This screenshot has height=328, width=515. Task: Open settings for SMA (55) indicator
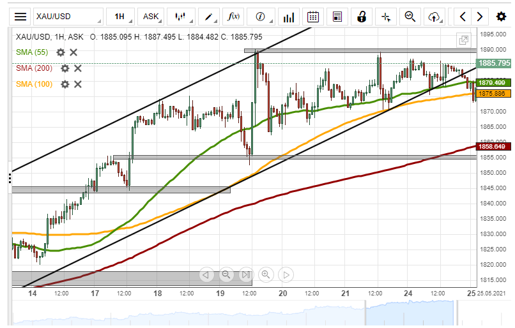click(61, 52)
